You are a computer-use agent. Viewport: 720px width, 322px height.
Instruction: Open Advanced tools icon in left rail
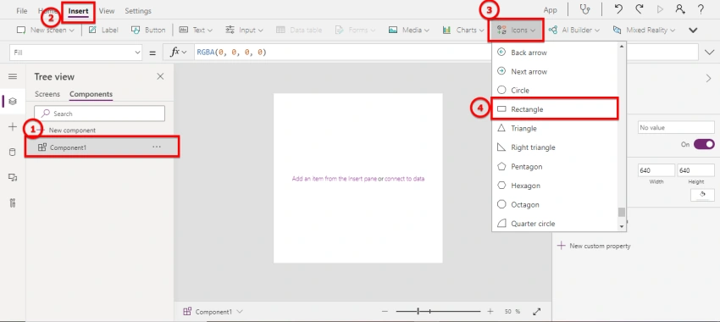click(x=13, y=203)
